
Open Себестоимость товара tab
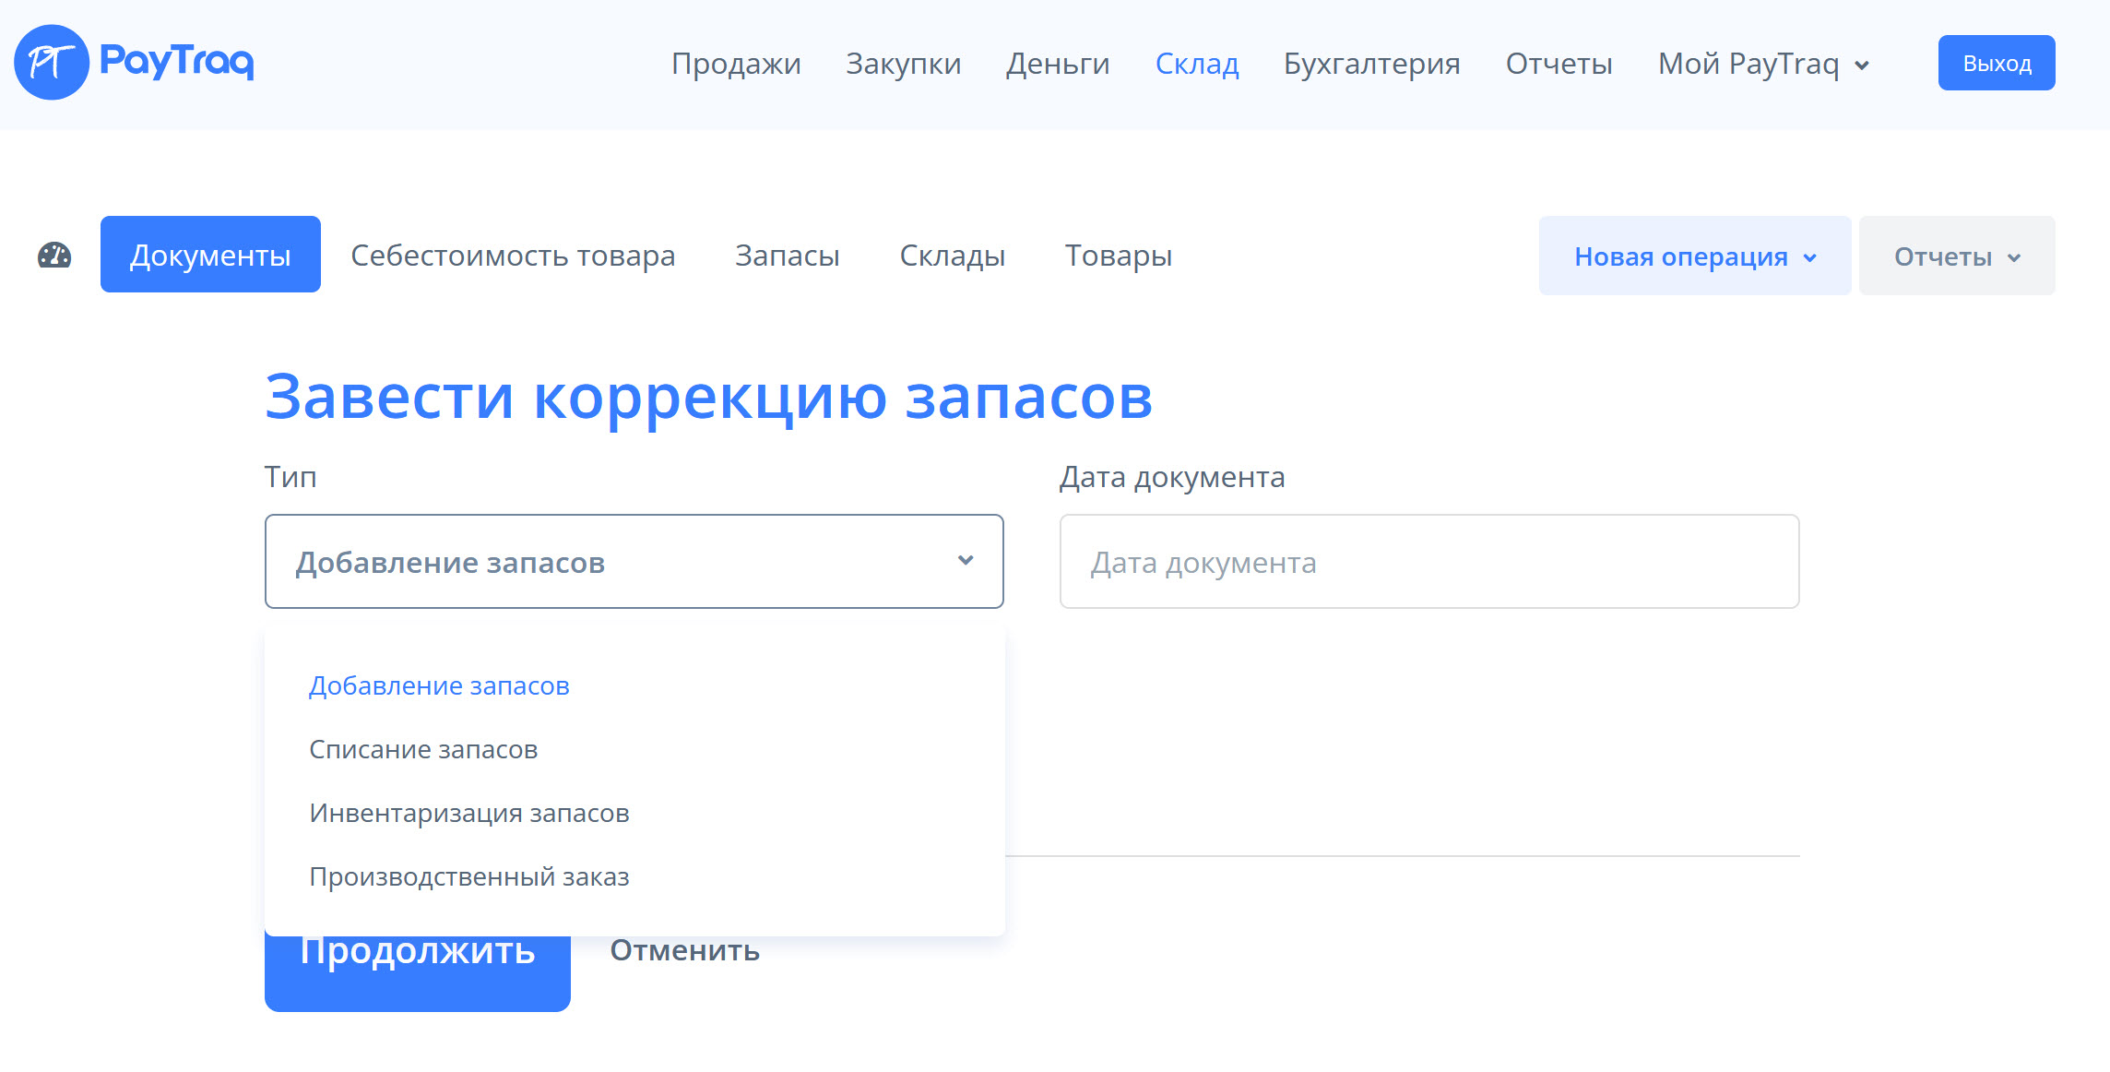coord(513,256)
